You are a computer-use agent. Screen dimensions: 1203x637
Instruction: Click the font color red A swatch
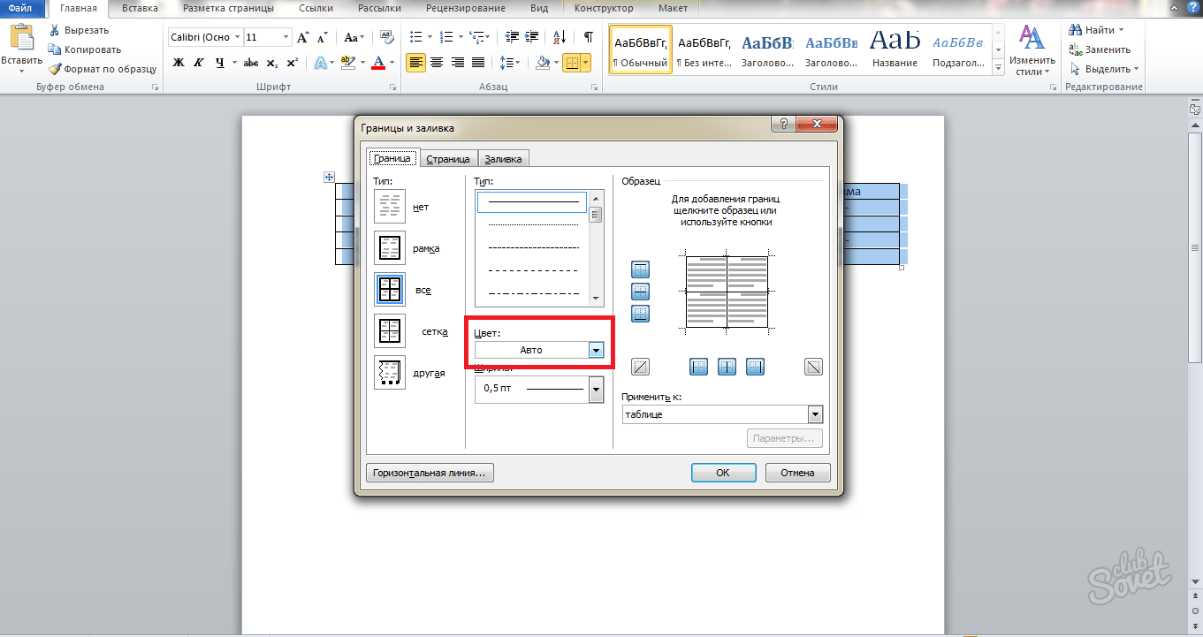[x=378, y=63]
